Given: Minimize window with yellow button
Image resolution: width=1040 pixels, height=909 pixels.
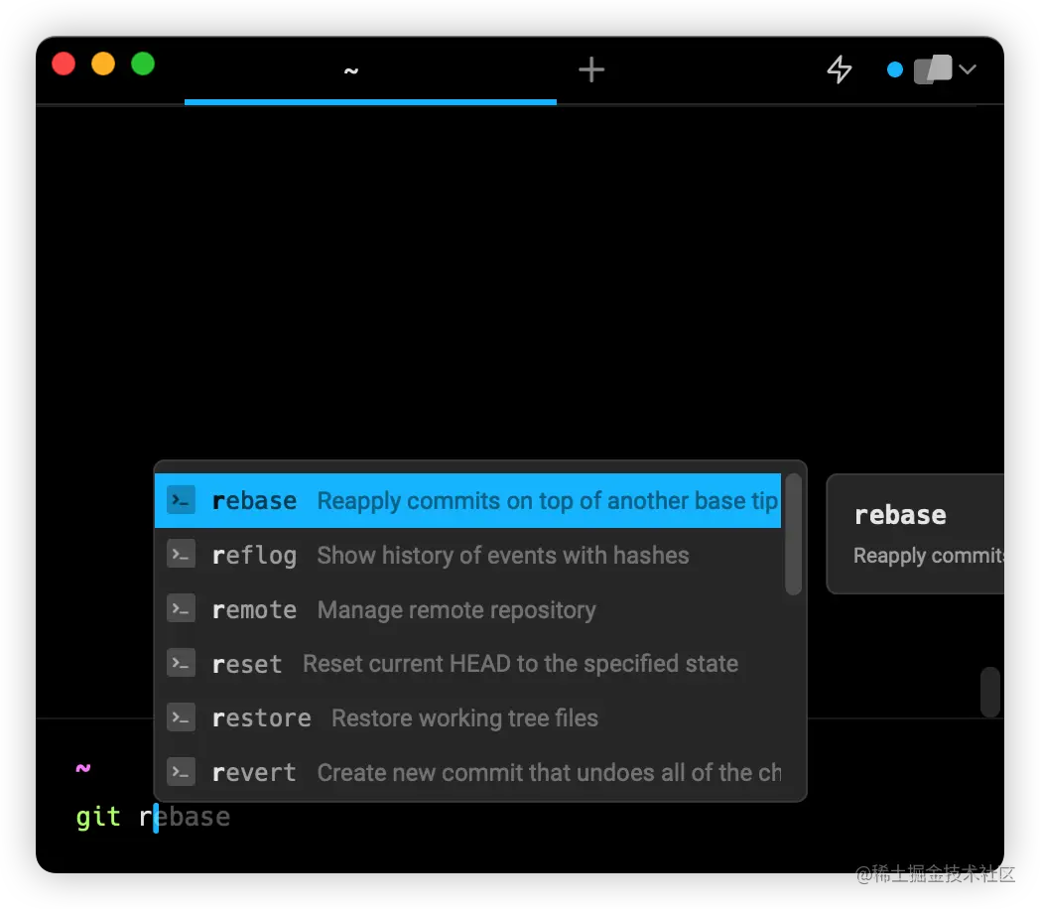Looking at the screenshot, I should tap(103, 64).
